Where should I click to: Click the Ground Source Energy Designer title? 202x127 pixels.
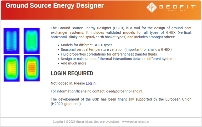coord(54,5)
